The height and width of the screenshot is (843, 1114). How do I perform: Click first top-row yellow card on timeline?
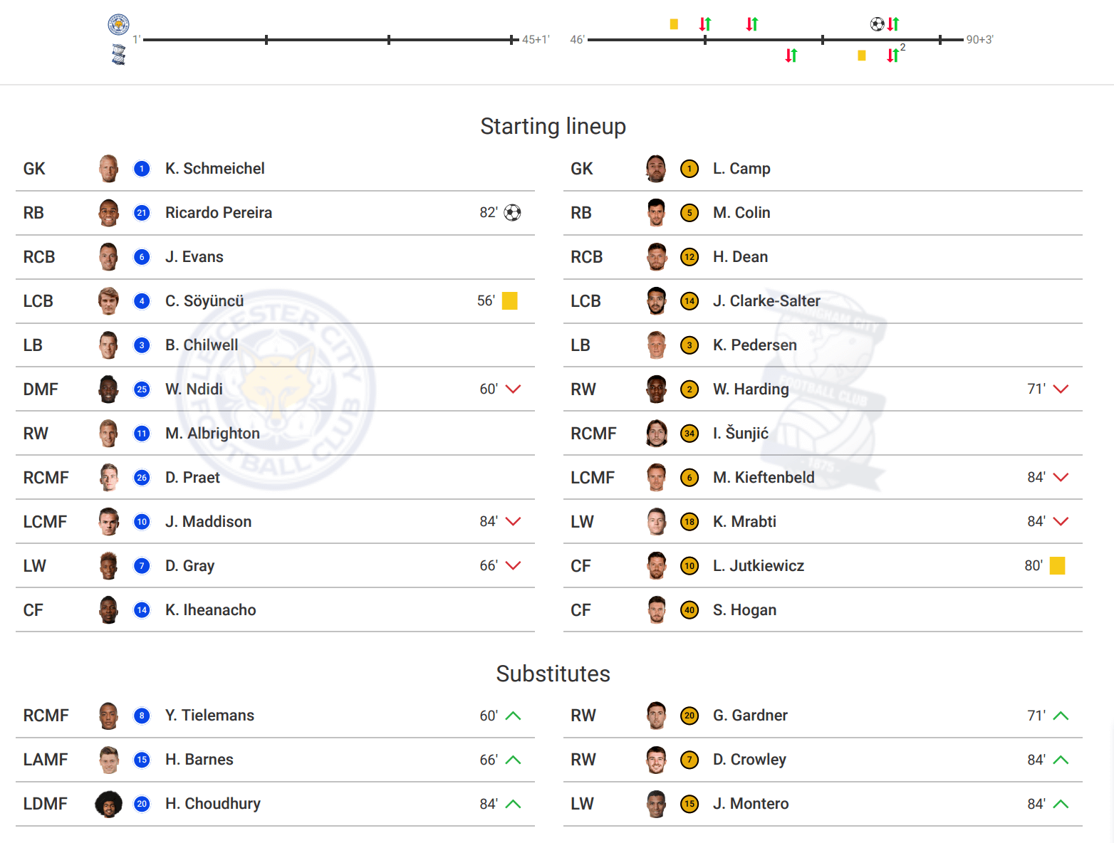click(674, 24)
